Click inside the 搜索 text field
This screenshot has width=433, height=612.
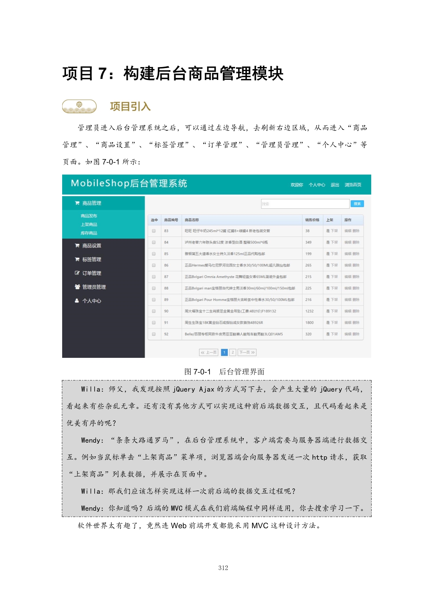305,204
